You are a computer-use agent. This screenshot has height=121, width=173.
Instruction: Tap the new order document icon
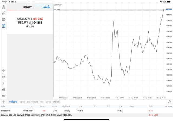coord(4,26)
